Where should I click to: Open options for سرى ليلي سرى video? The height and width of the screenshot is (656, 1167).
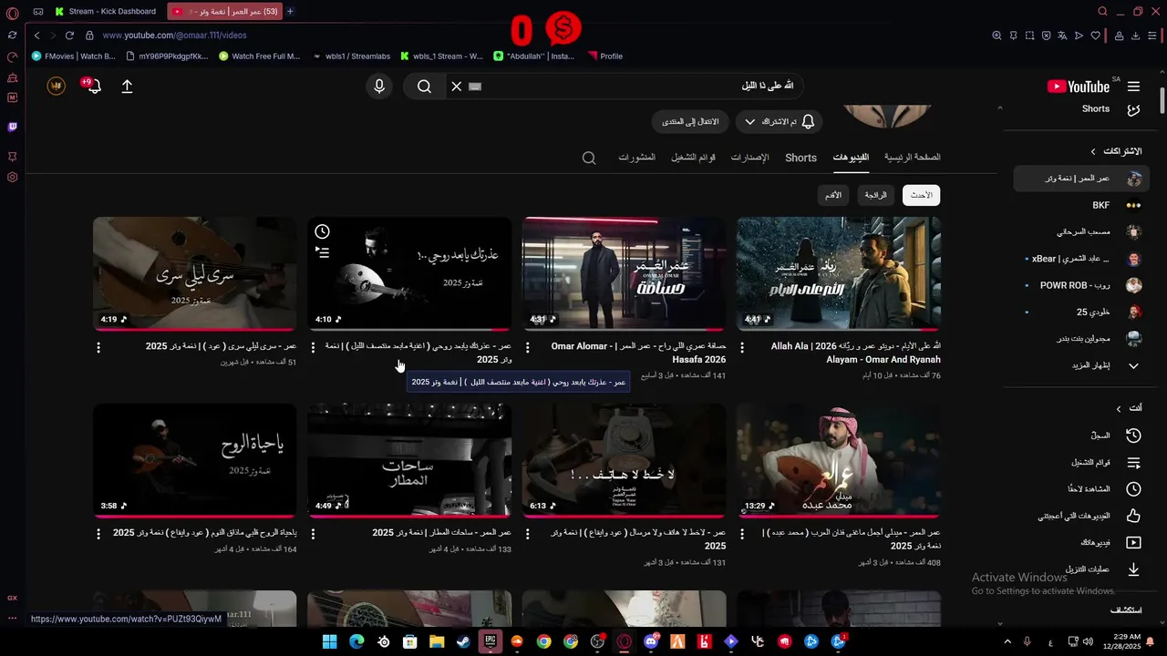tap(98, 347)
